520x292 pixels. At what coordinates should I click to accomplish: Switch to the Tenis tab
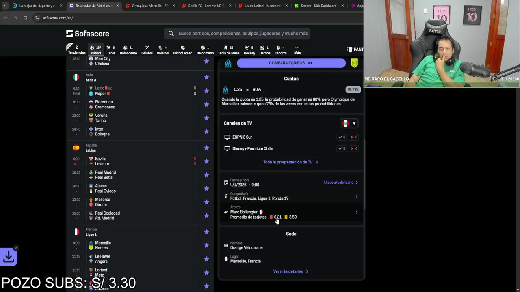pyautogui.click(x=111, y=50)
